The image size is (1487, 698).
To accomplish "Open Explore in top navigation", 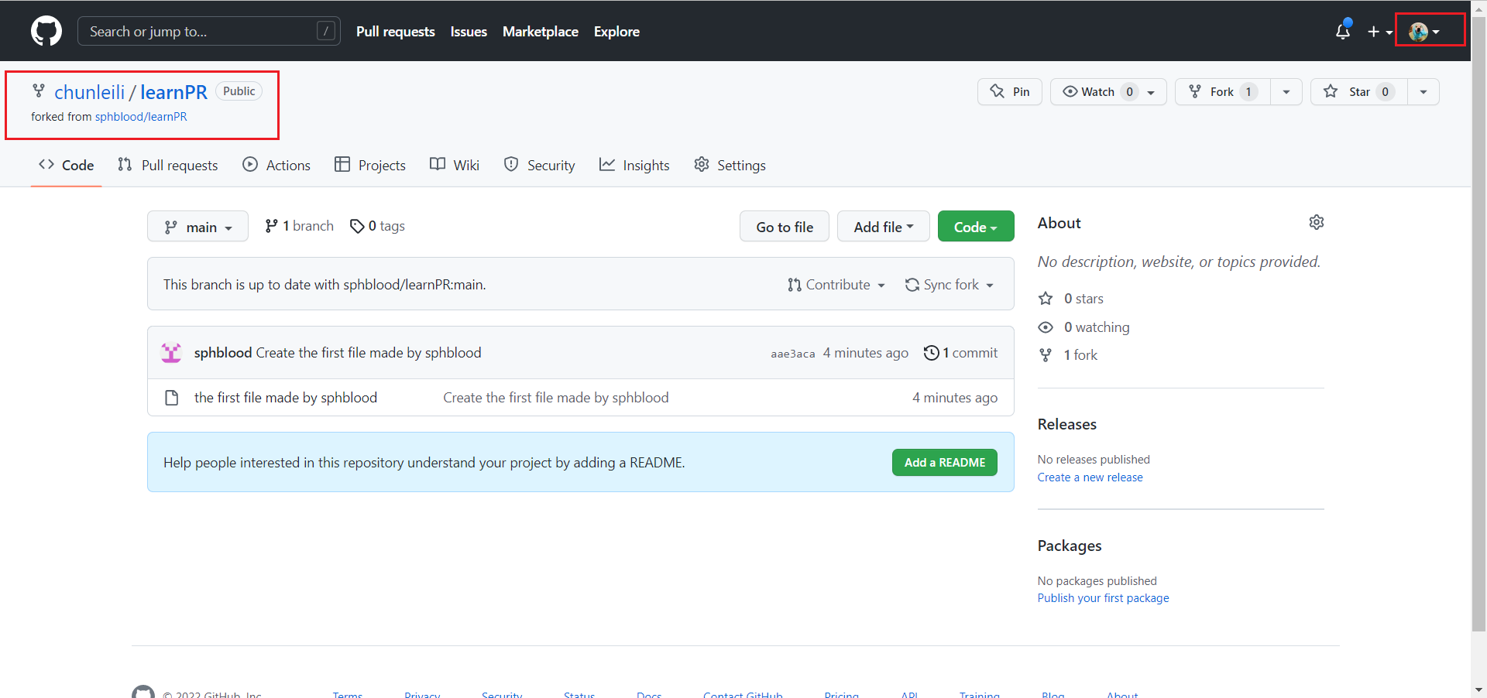I will click(616, 32).
